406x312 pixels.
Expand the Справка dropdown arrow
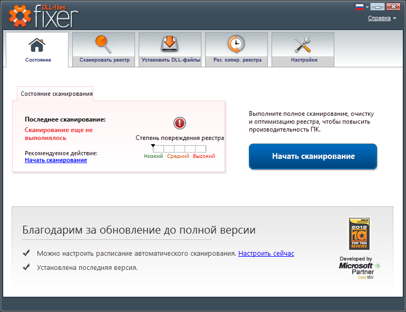pyautogui.click(x=394, y=18)
